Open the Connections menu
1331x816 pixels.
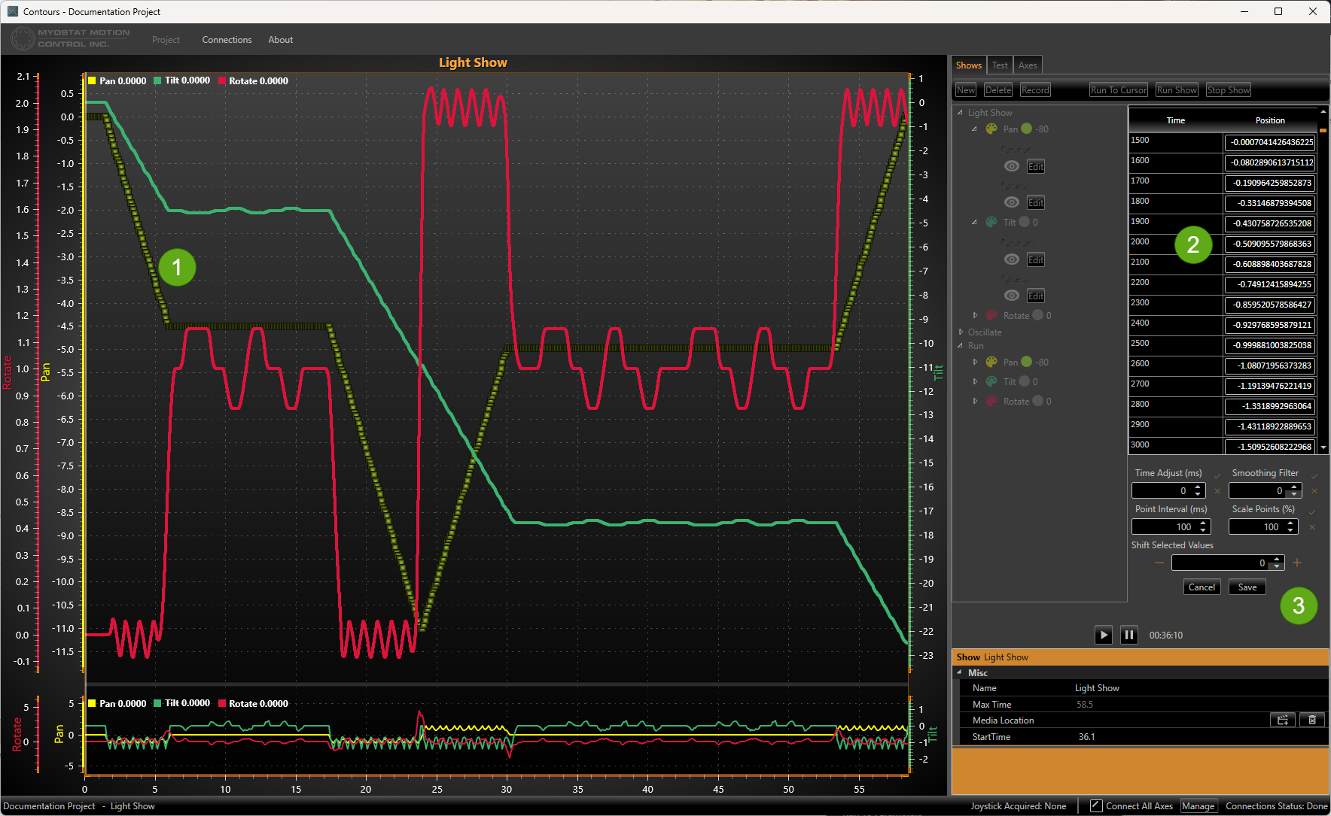click(227, 40)
